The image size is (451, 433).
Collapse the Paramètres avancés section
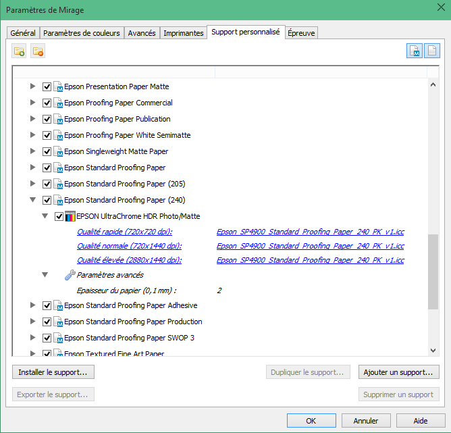(45, 275)
